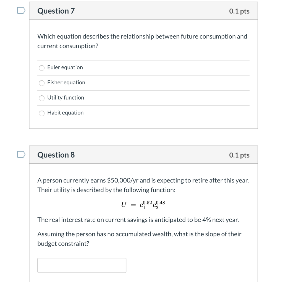
Task: Click the budget constraint question text
Action: click(x=139, y=239)
